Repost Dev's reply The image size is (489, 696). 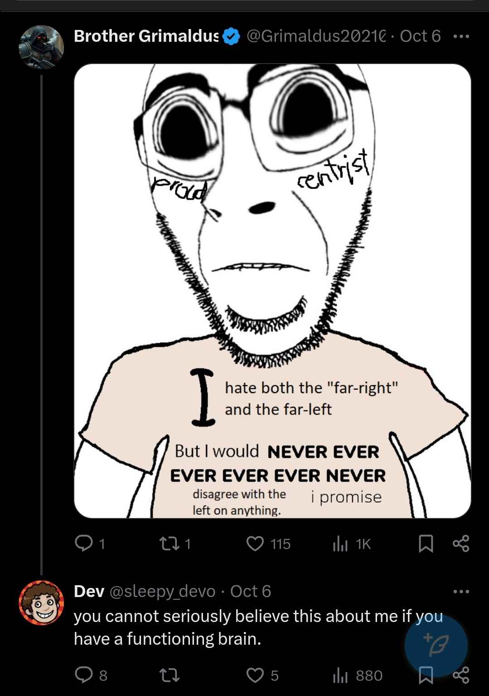click(x=169, y=675)
